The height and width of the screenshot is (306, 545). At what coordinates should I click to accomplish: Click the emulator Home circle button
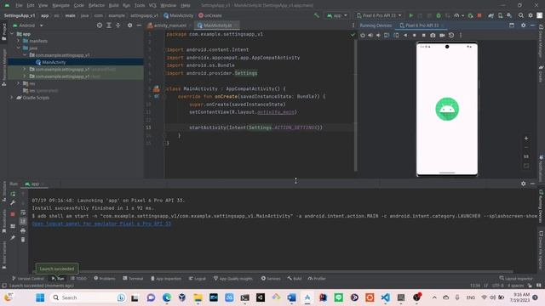pyautogui.click(x=415, y=35)
